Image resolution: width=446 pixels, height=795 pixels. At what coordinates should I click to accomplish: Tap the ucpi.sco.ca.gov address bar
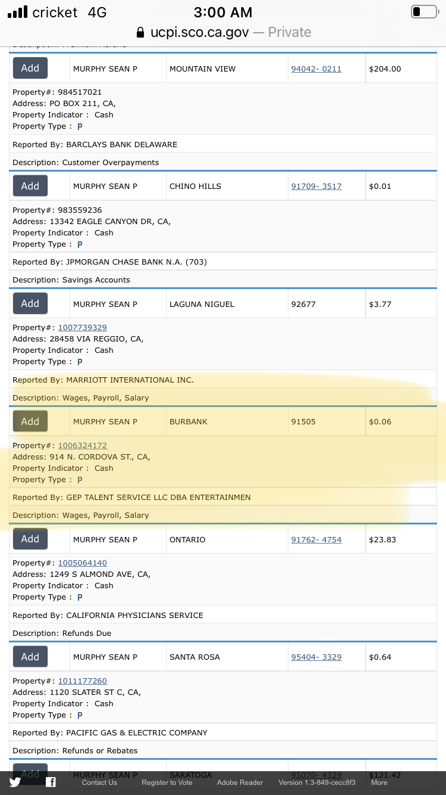pos(223,32)
